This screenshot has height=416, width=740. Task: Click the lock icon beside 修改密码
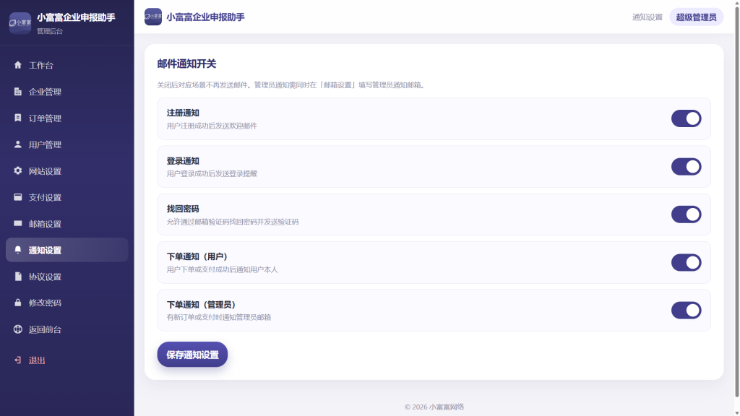[18, 303]
